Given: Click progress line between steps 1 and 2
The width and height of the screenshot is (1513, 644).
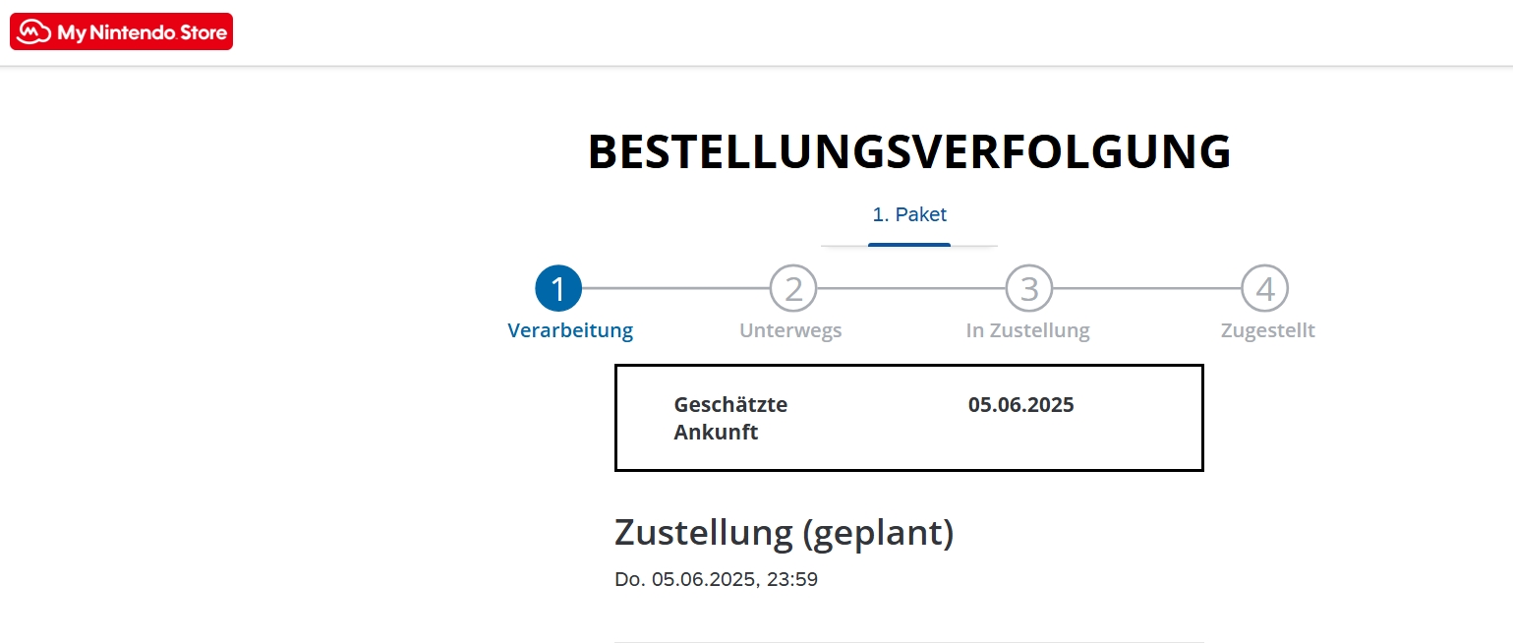Looking at the screenshot, I should [675, 289].
